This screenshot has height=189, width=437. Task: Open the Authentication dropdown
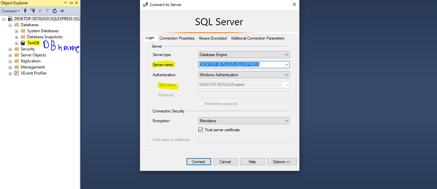pyautogui.click(x=244, y=75)
